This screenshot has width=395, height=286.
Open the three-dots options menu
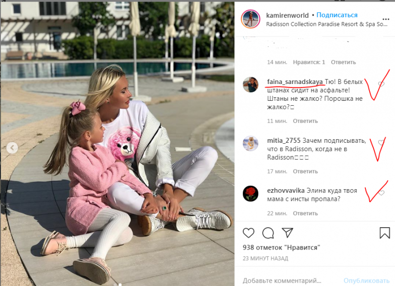point(386,19)
